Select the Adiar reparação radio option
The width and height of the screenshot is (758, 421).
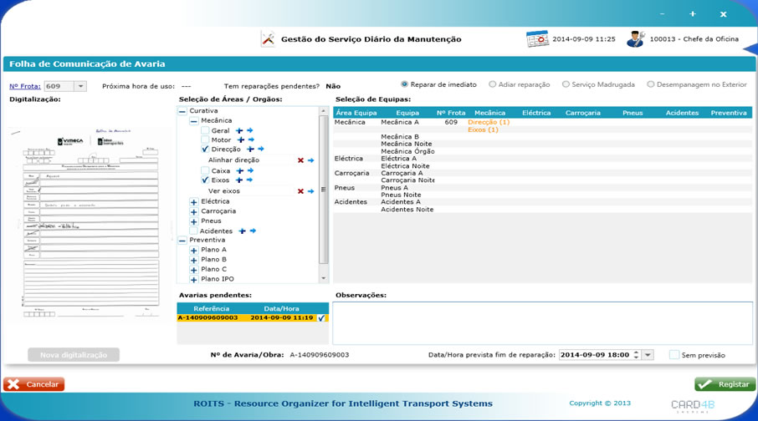493,84
